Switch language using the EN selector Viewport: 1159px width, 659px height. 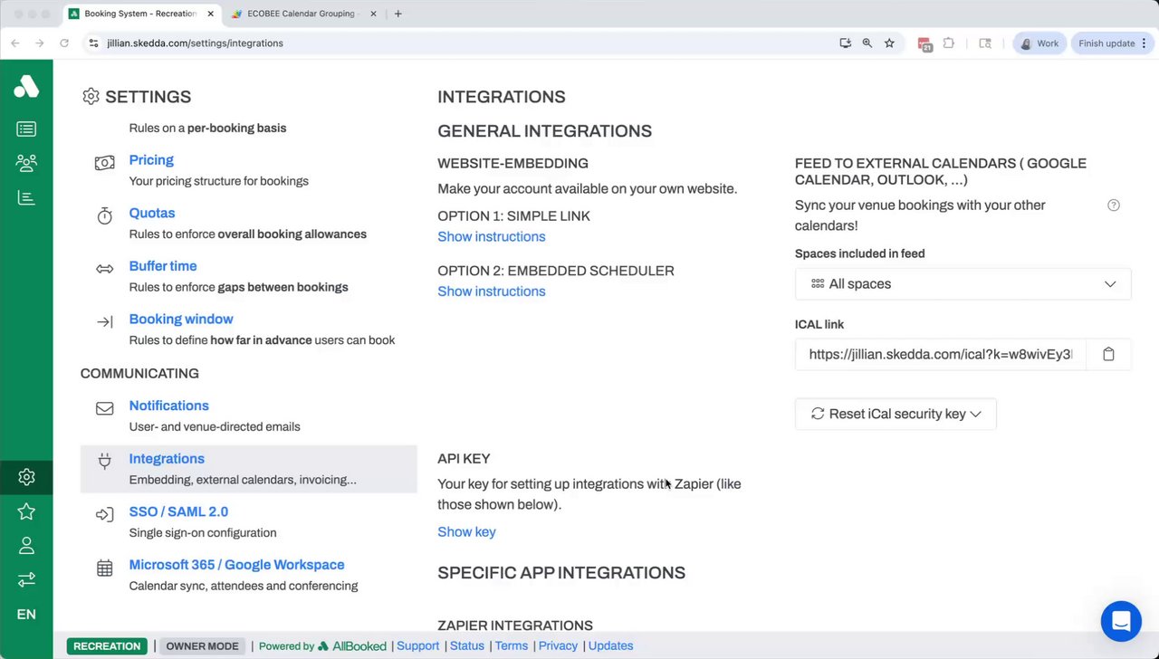(26, 615)
